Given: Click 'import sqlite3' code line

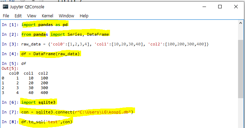Looking at the screenshot, I should pyautogui.click(x=38, y=102).
